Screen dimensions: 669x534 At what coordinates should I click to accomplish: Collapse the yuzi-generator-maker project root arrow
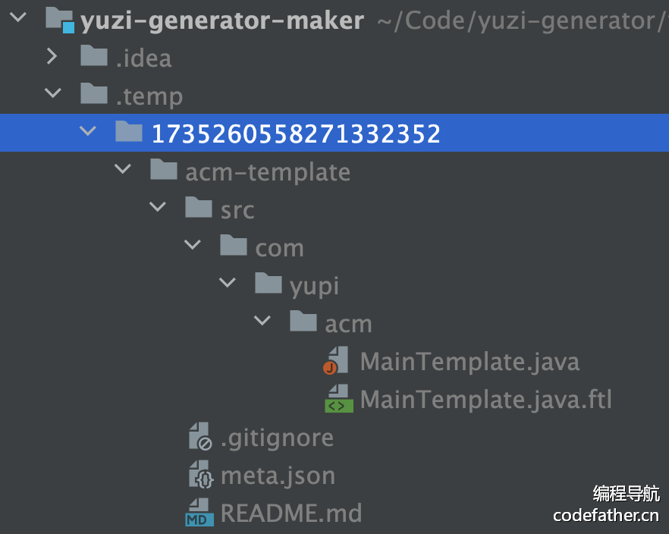pyautogui.click(x=17, y=19)
